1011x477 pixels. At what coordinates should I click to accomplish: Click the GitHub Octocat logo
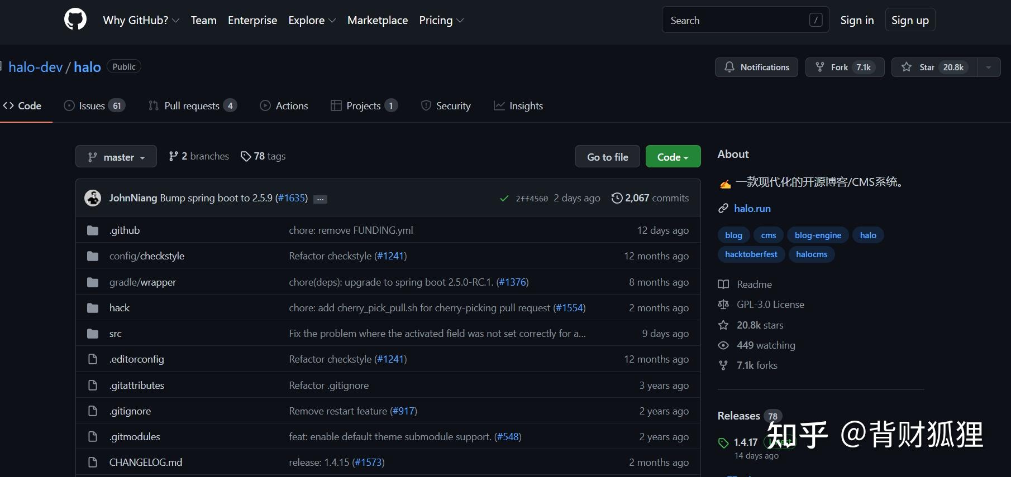[x=75, y=20]
